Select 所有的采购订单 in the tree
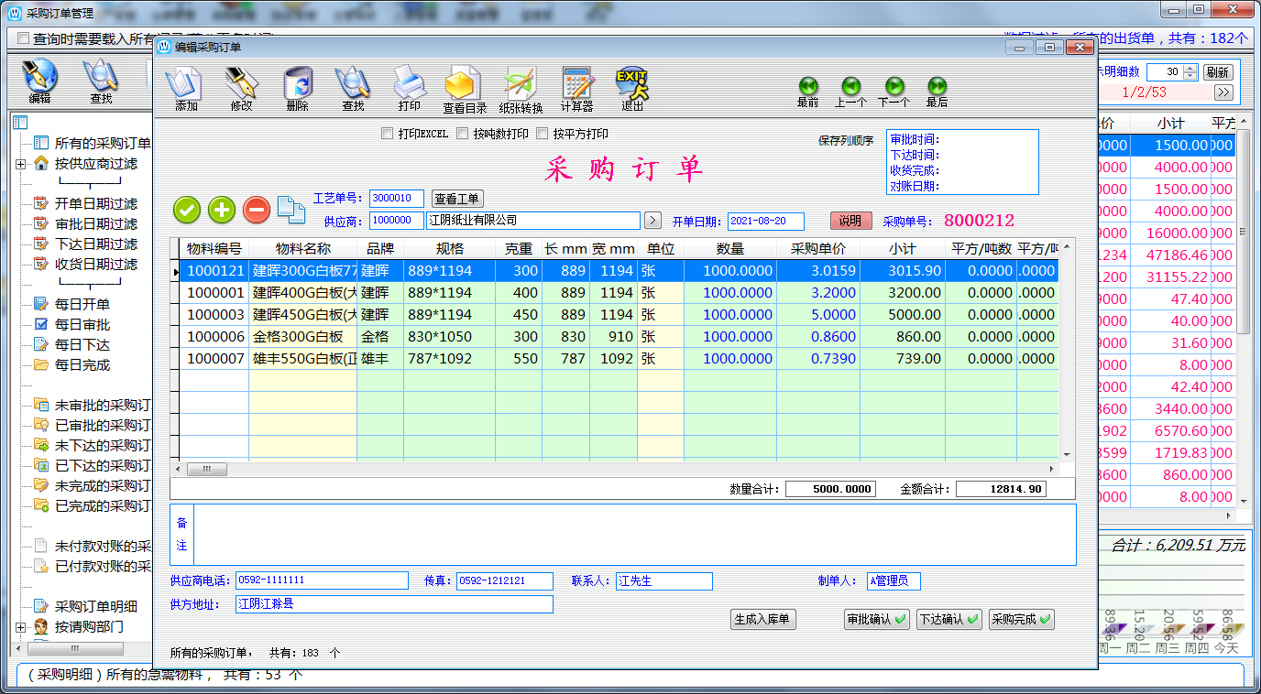Viewport: 1261px width, 694px height. coord(103,143)
